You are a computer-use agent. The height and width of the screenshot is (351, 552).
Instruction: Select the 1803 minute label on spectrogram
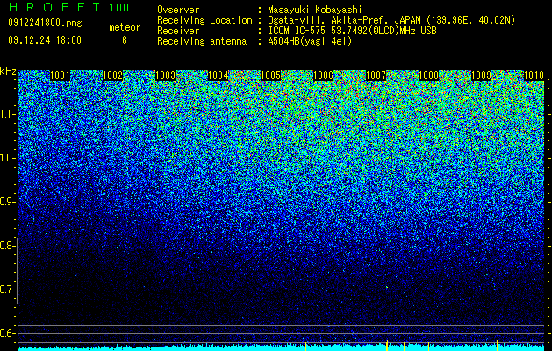[166, 75]
